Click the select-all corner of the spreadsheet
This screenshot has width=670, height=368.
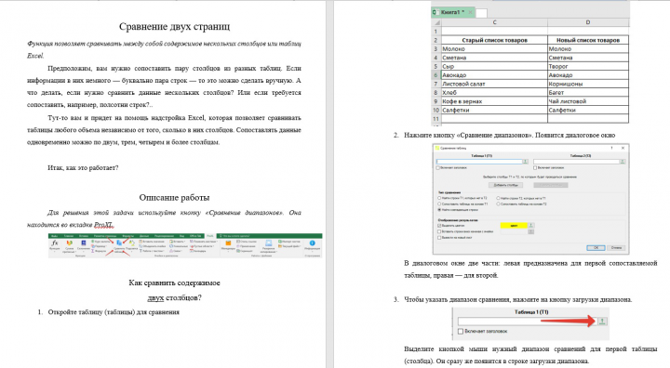pyautogui.click(x=436, y=22)
